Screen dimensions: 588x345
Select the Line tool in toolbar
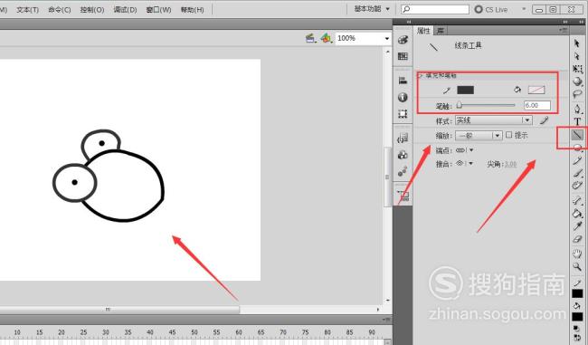(577, 134)
